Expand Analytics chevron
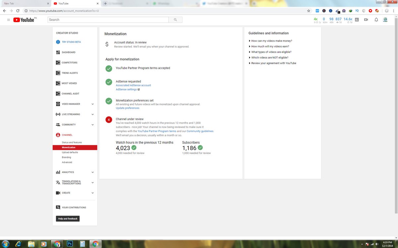 tap(93, 172)
